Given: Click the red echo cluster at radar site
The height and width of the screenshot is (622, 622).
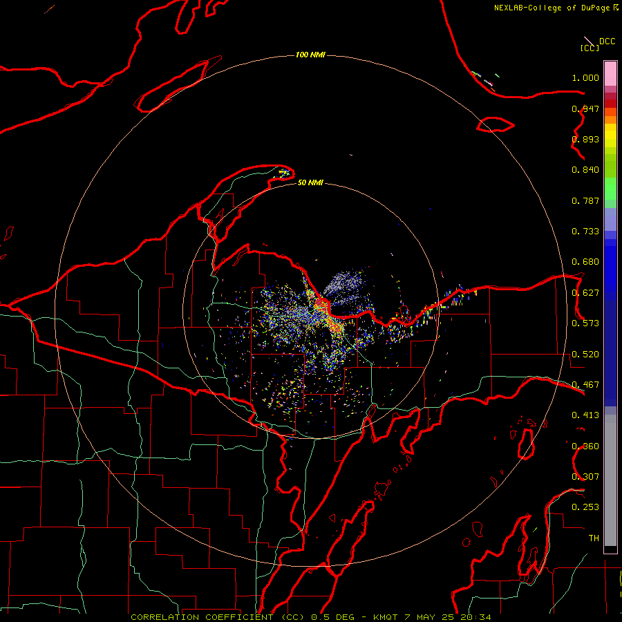Looking at the screenshot, I should click(321, 305).
